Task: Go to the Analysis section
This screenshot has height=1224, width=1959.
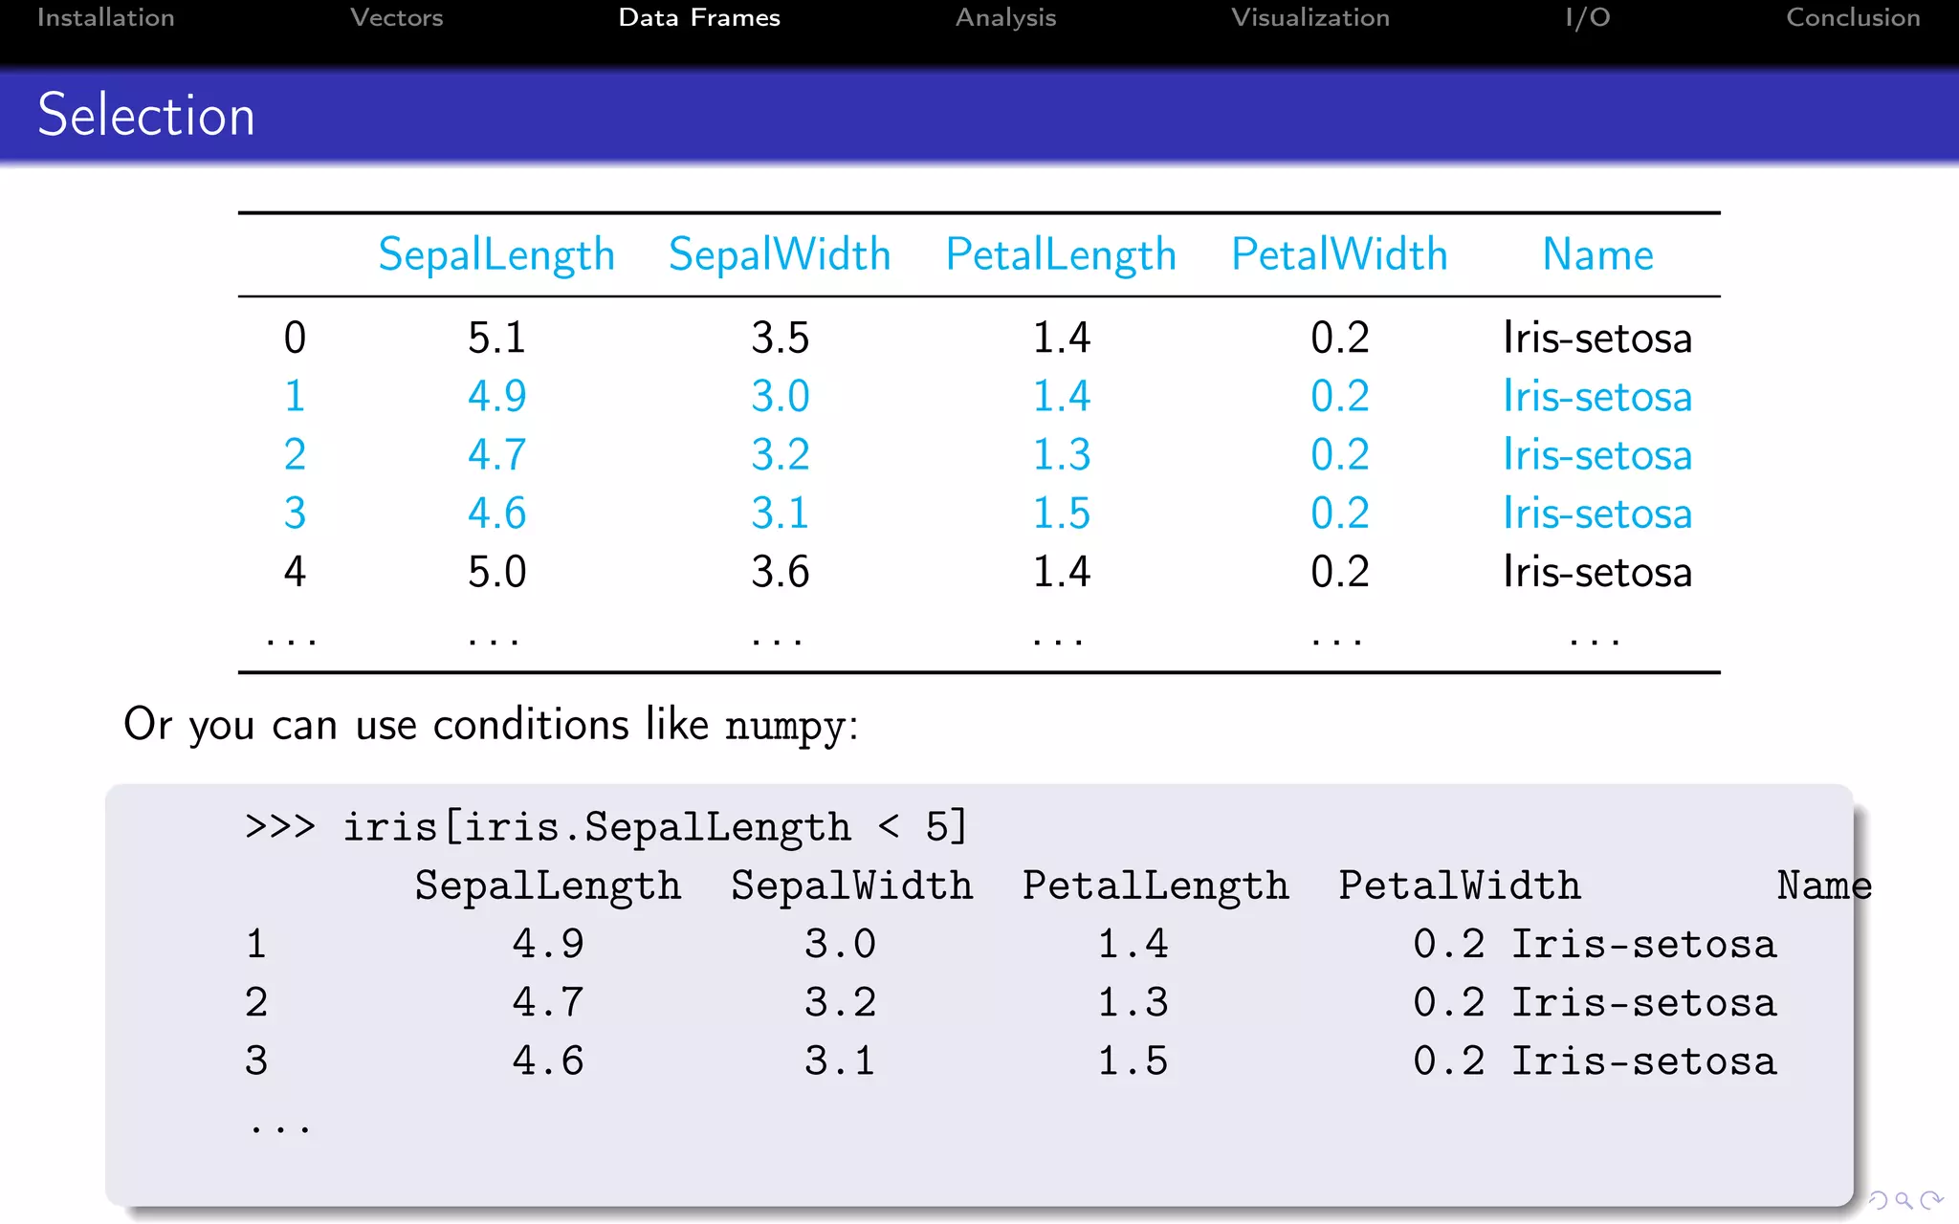Action: [1006, 17]
